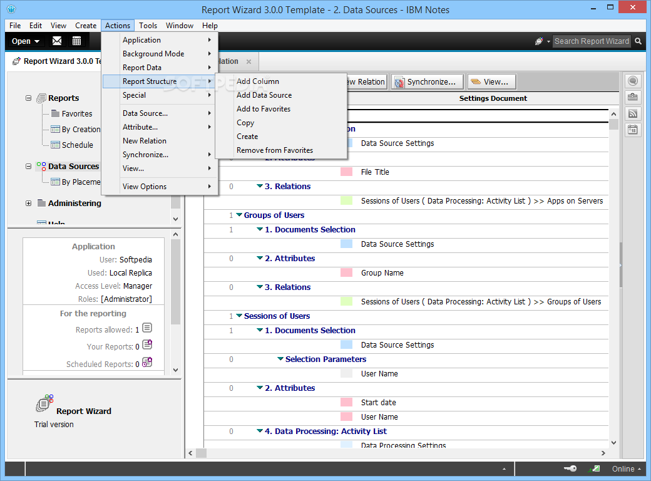651x481 pixels.
Task: Open the View Options submenu
Action: coord(160,187)
